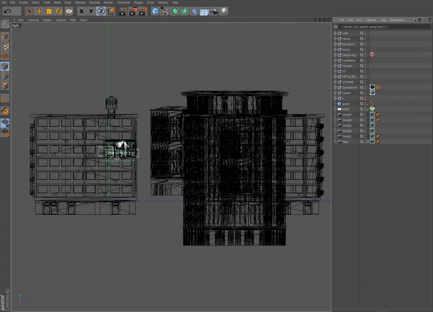Click the object search input field
This screenshot has height=312, width=433.
point(385,27)
